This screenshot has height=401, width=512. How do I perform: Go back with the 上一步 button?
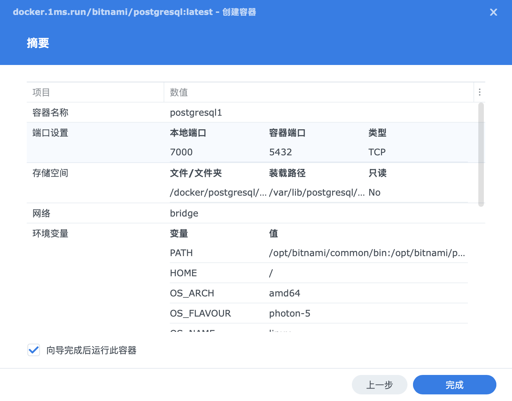tap(379, 385)
